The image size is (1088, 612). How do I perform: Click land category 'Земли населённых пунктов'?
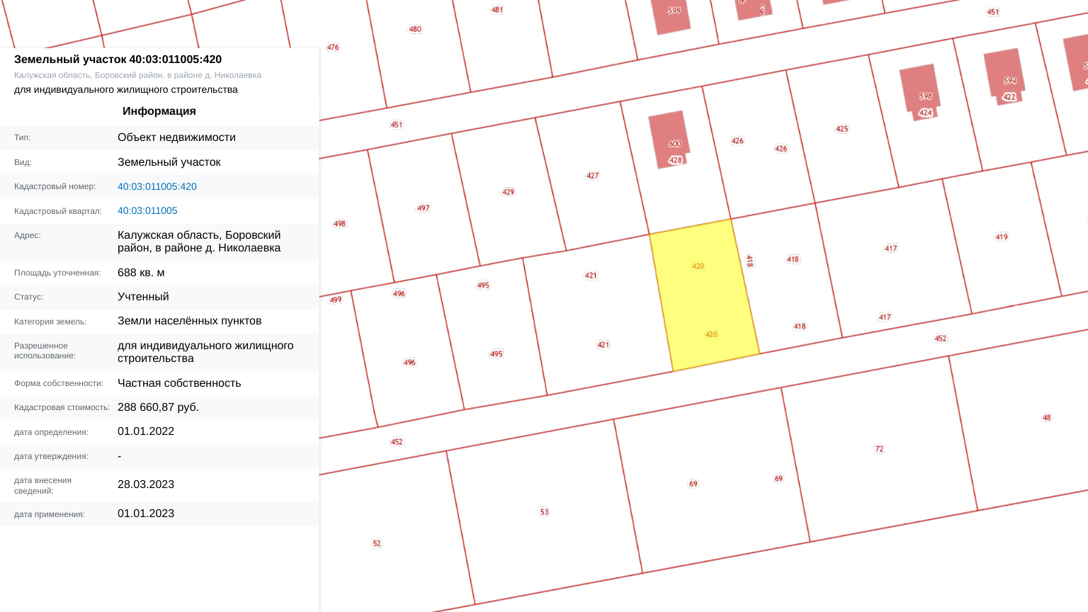190,321
